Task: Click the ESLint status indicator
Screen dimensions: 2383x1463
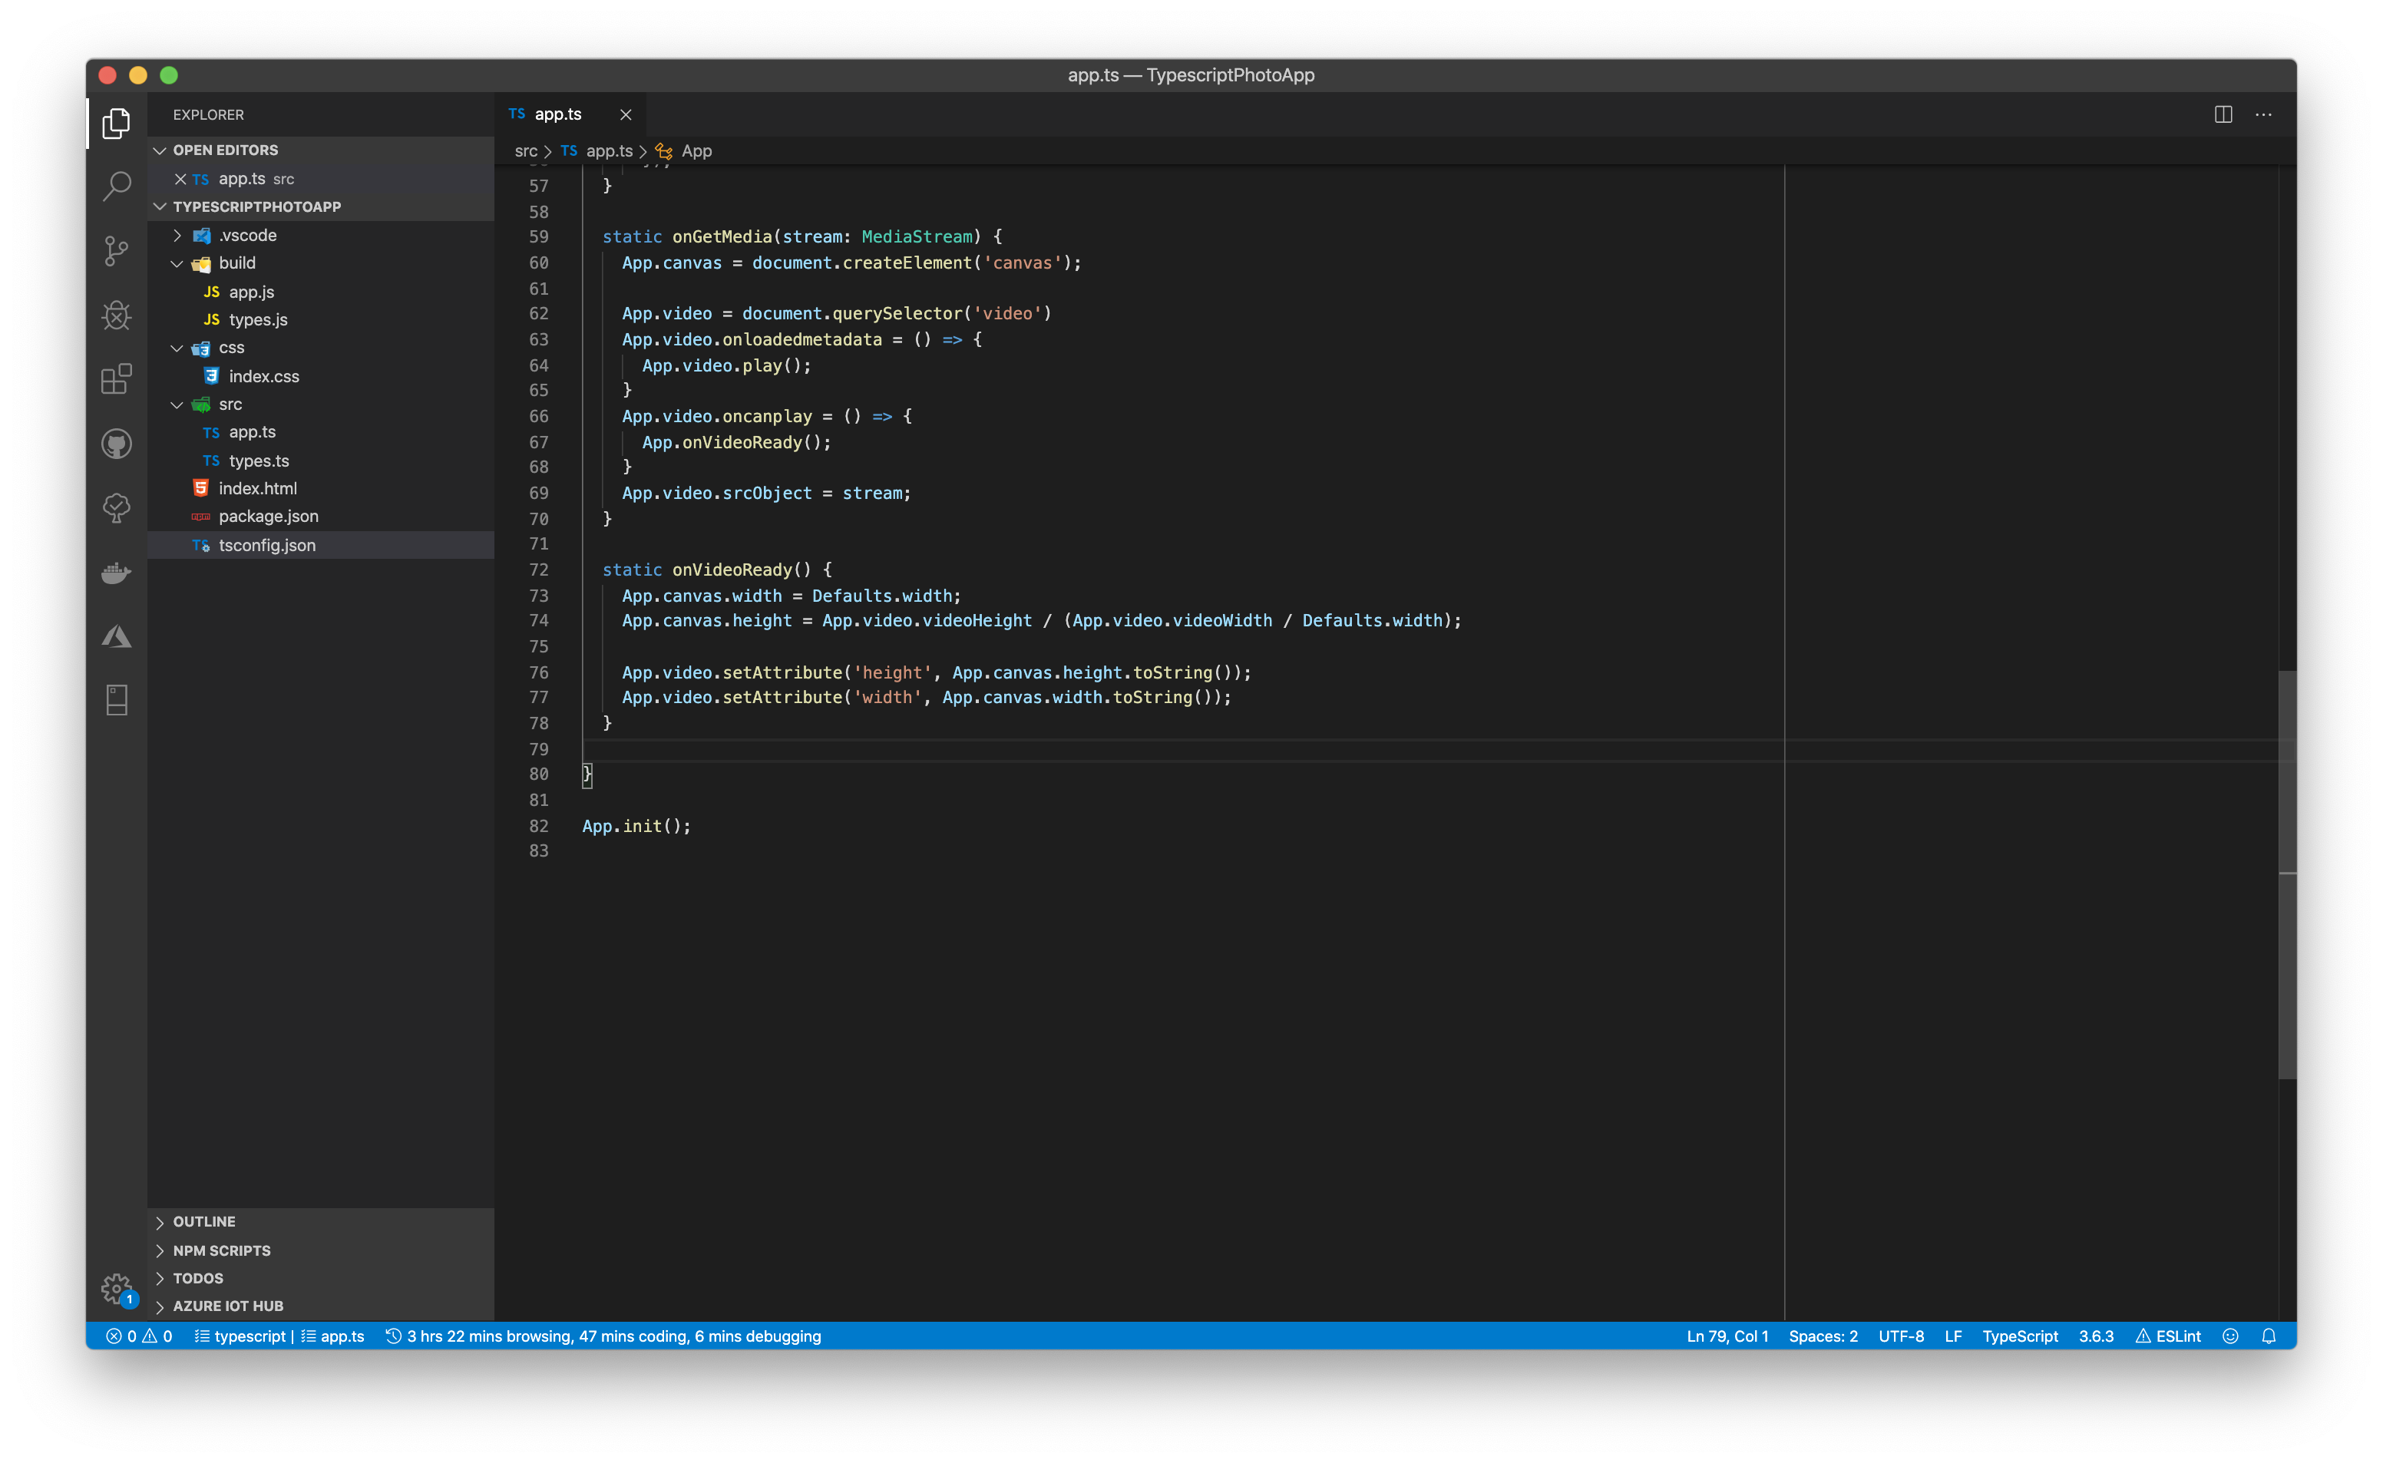Action: tap(2168, 1336)
